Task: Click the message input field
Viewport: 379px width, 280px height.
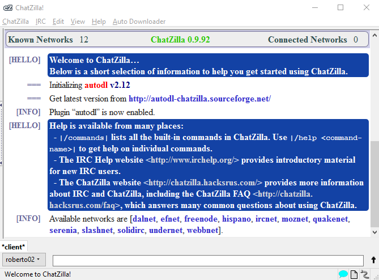Action: [208, 260]
